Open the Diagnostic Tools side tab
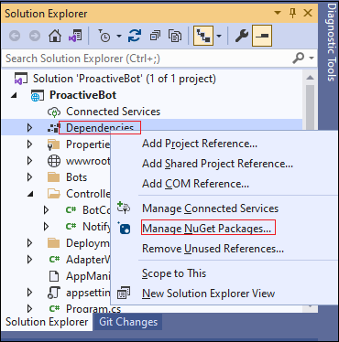This screenshot has width=339, height=342. coord(332,42)
